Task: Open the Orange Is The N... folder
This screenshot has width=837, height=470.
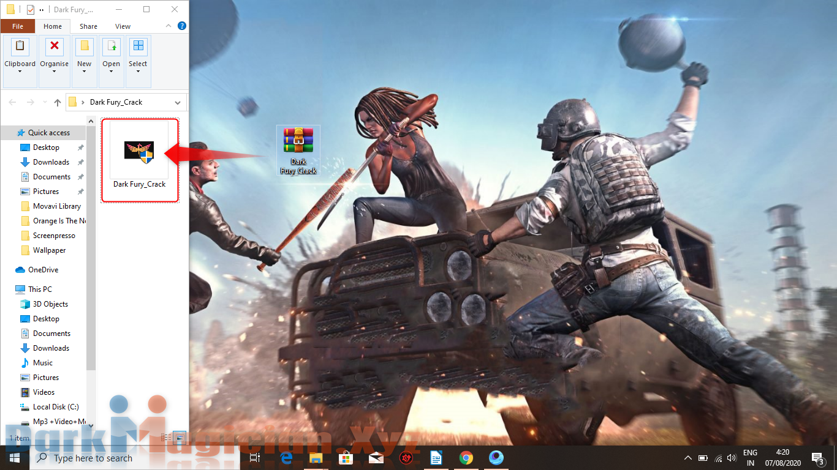Action: coord(59,221)
